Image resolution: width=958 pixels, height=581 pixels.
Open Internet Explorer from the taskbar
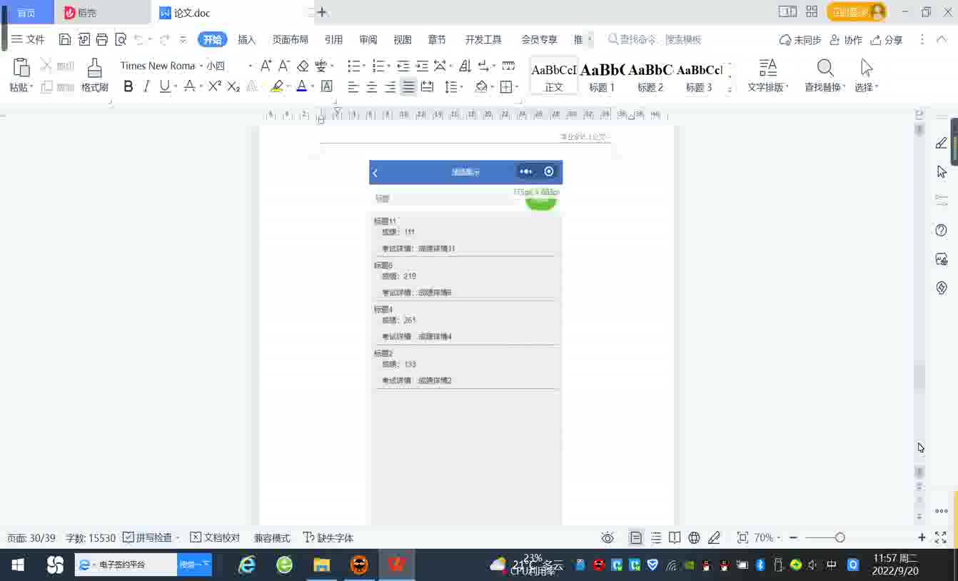247,565
